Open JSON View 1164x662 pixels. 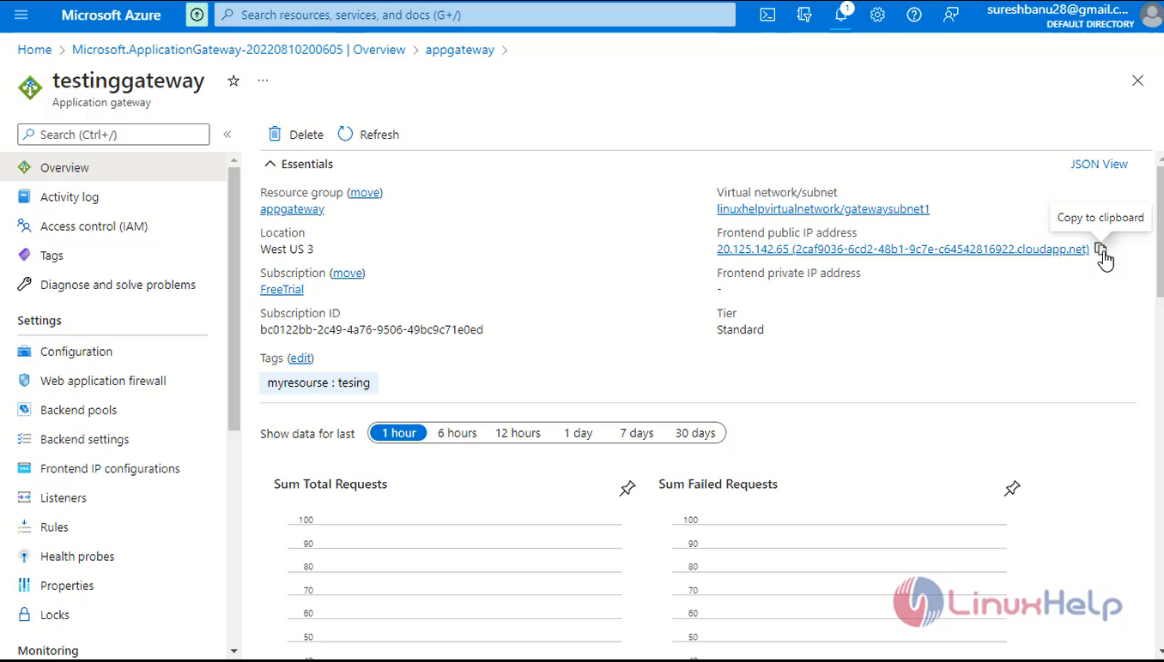pos(1099,164)
